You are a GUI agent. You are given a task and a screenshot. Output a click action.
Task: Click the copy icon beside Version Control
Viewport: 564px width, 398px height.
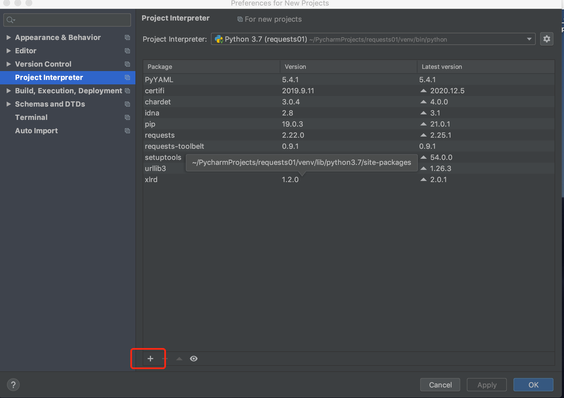pos(127,64)
